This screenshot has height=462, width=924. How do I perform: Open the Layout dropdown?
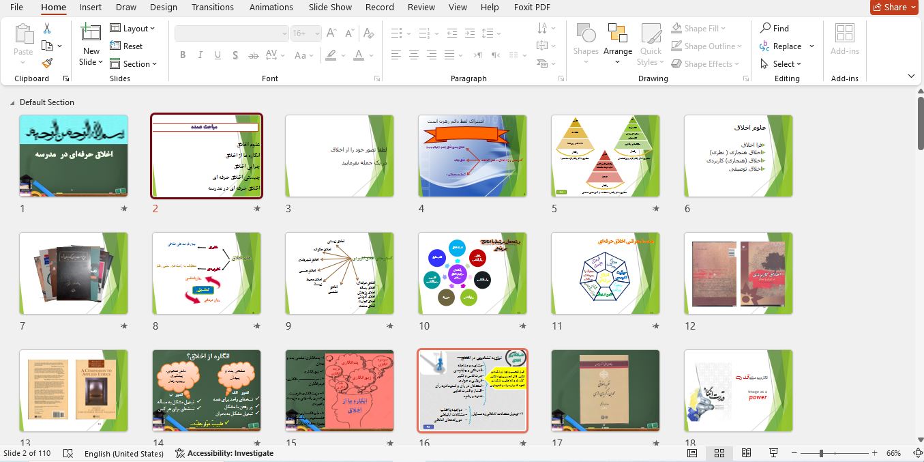point(132,29)
